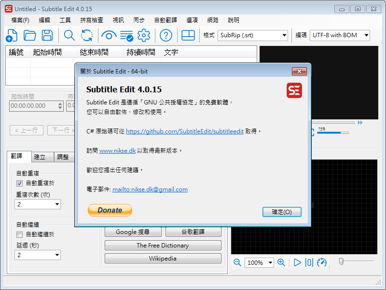Toggle the layout chooser icon

(188, 35)
